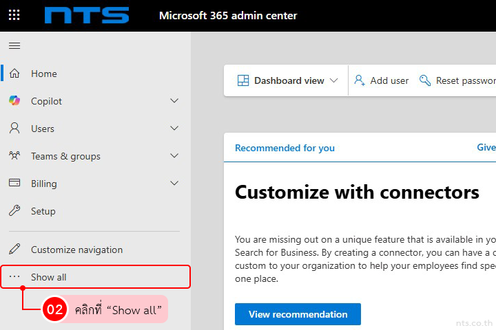The image size is (496, 330).
Task: Open the Recommended for you tab
Action: [285, 148]
